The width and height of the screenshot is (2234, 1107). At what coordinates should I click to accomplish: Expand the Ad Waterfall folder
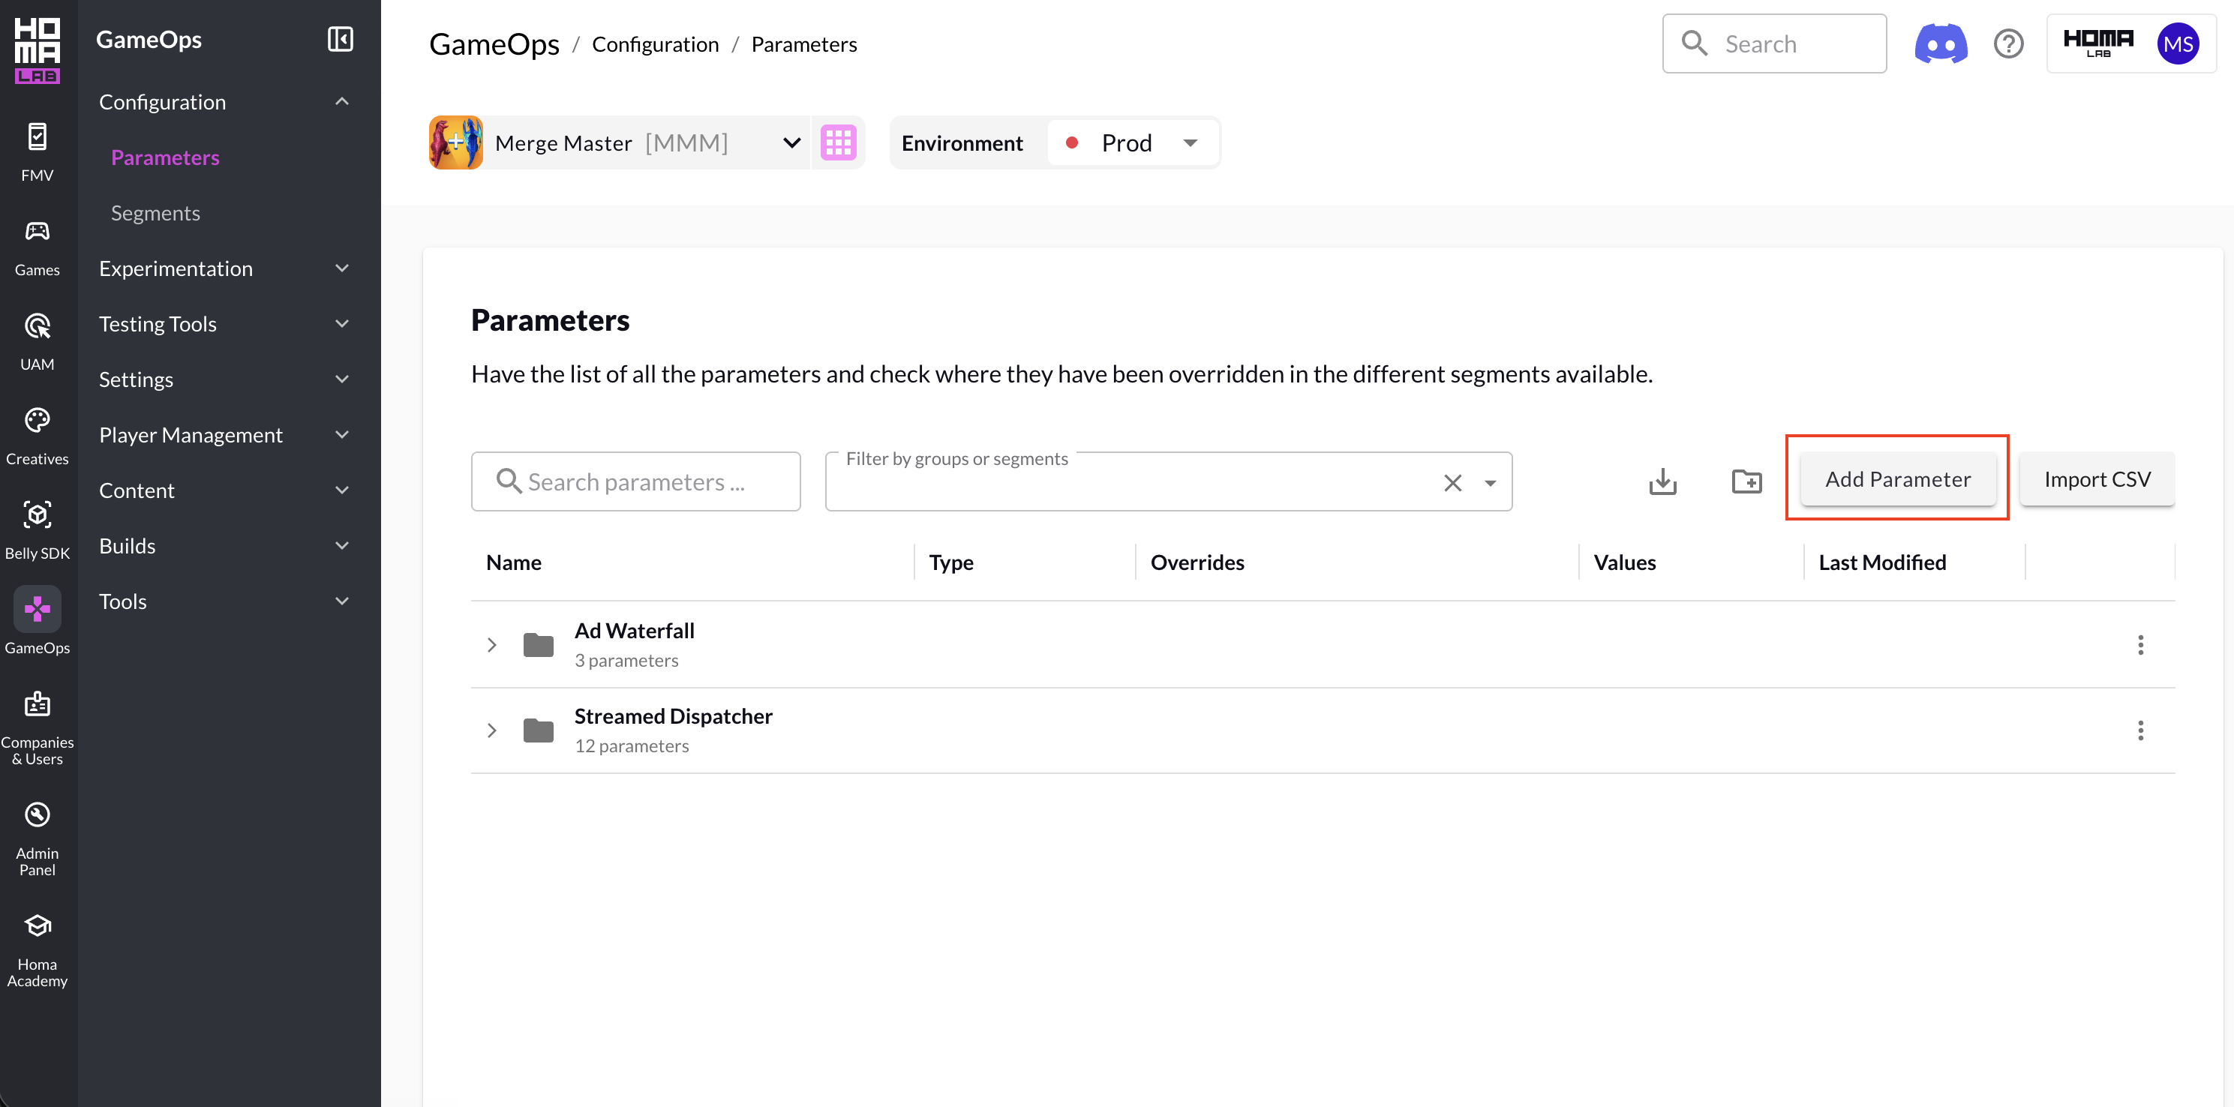491,645
